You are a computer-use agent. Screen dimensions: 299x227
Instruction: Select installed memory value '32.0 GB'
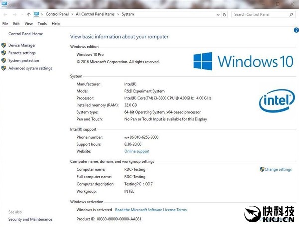[131, 105]
